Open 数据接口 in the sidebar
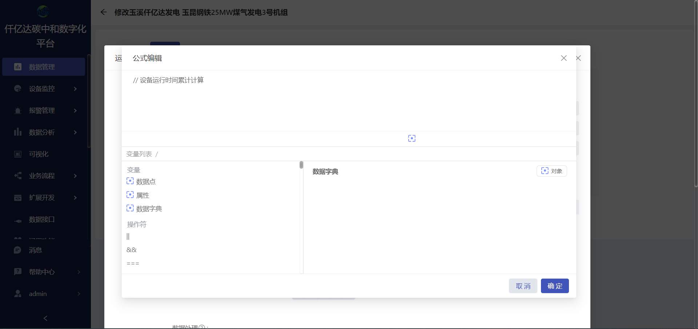 44,219
